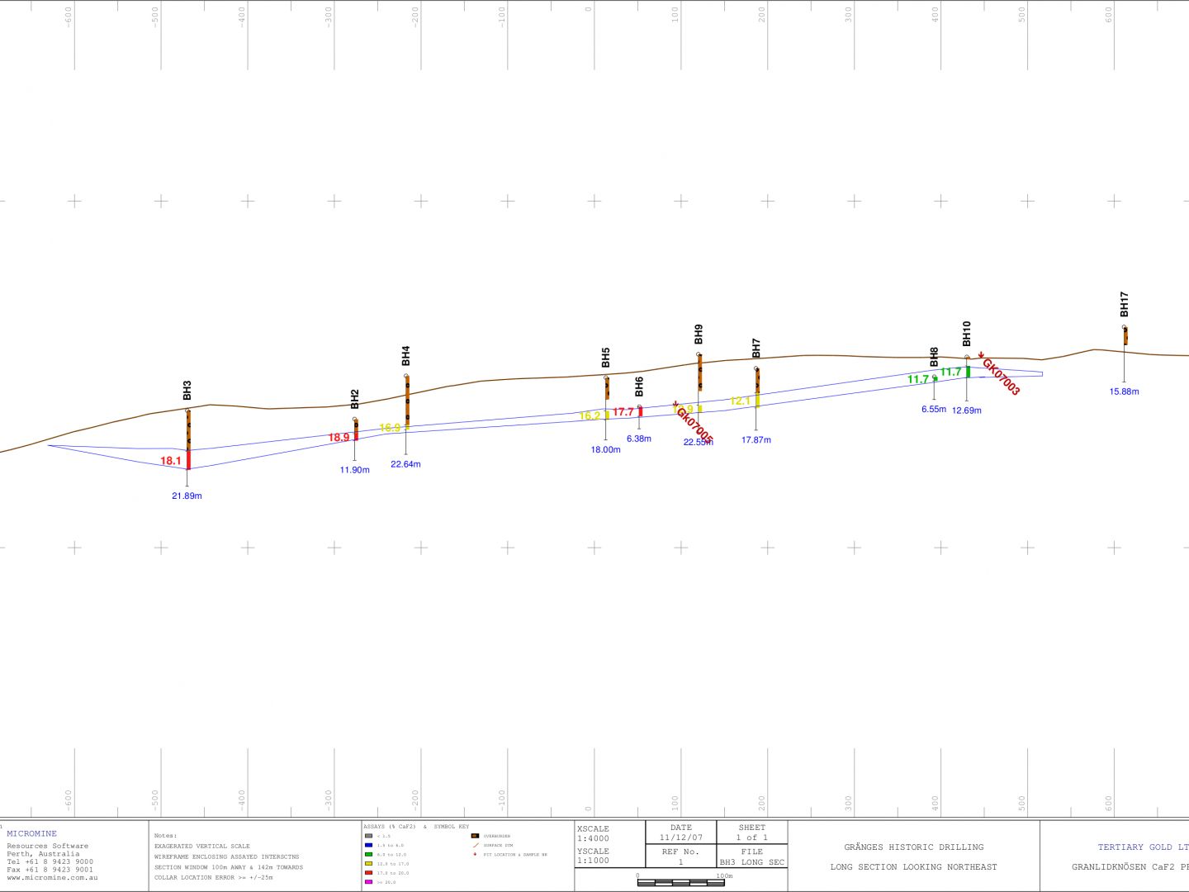Click the 'GRÄNGES HISTORIC DRILLING' title
The height and width of the screenshot is (892, 1189).
914,847
